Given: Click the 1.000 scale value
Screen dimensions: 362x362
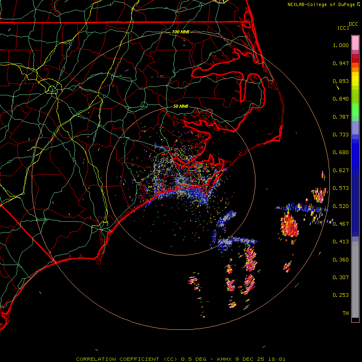Looking at the screenshot, I should coord(341,45).
